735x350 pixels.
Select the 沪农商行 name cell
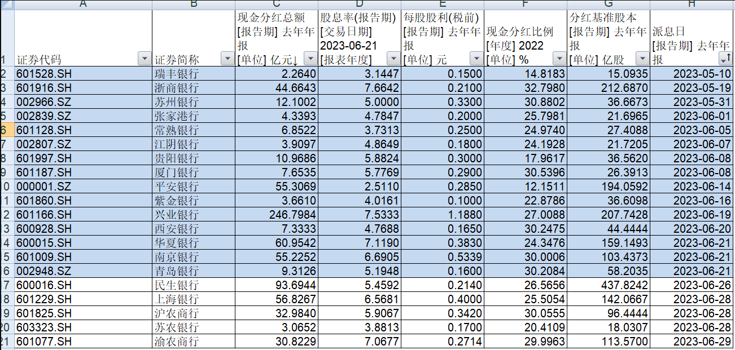pyautogui.click(x=194, y=313)
